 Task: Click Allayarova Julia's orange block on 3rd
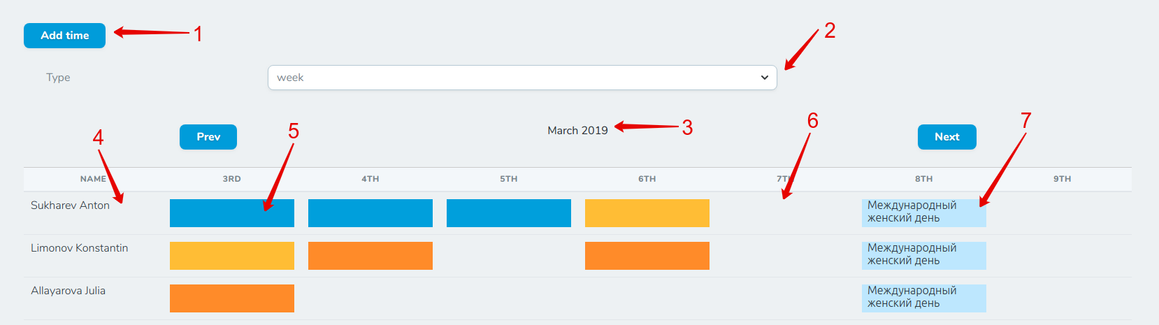[231, 298]
